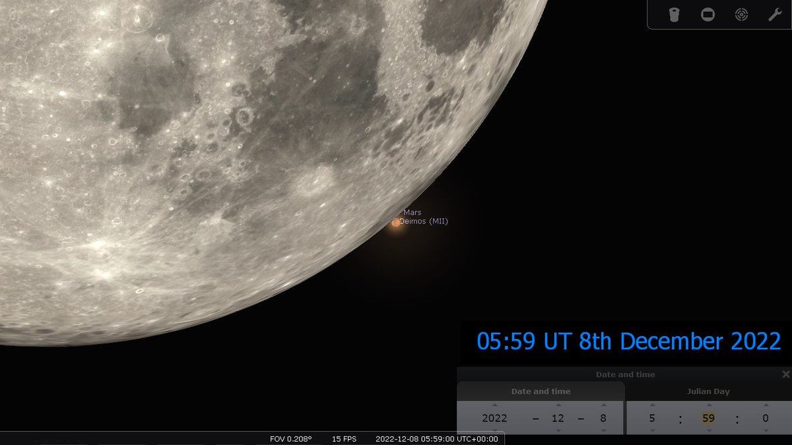Select the Deimos (MII) label

click(x=425, y=222)
